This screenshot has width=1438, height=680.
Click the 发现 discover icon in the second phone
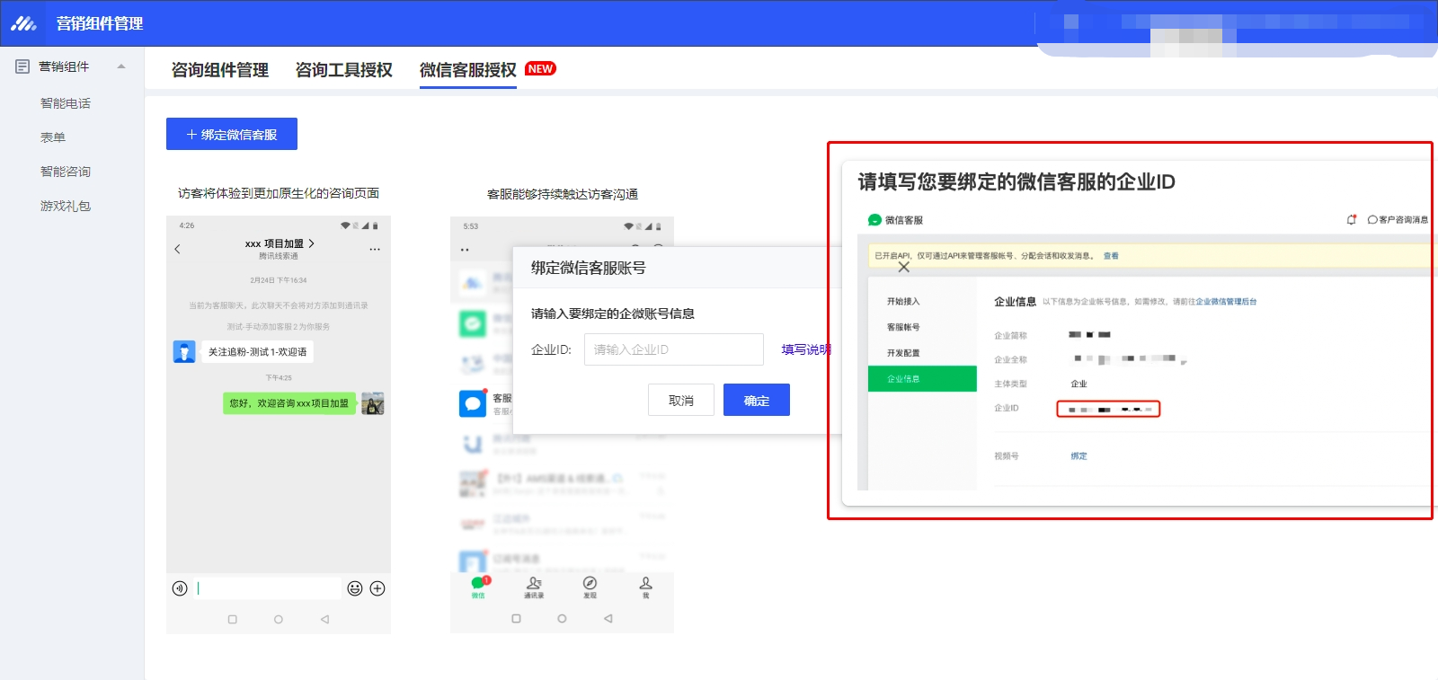(590, 587)
